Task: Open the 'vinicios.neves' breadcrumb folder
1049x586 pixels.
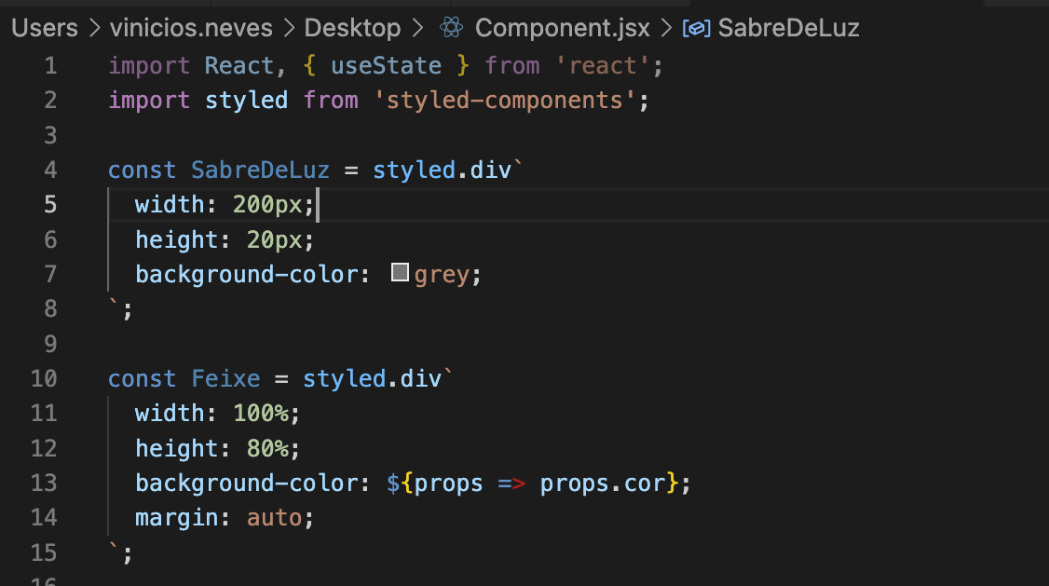Action: click(x=191, y=28)
